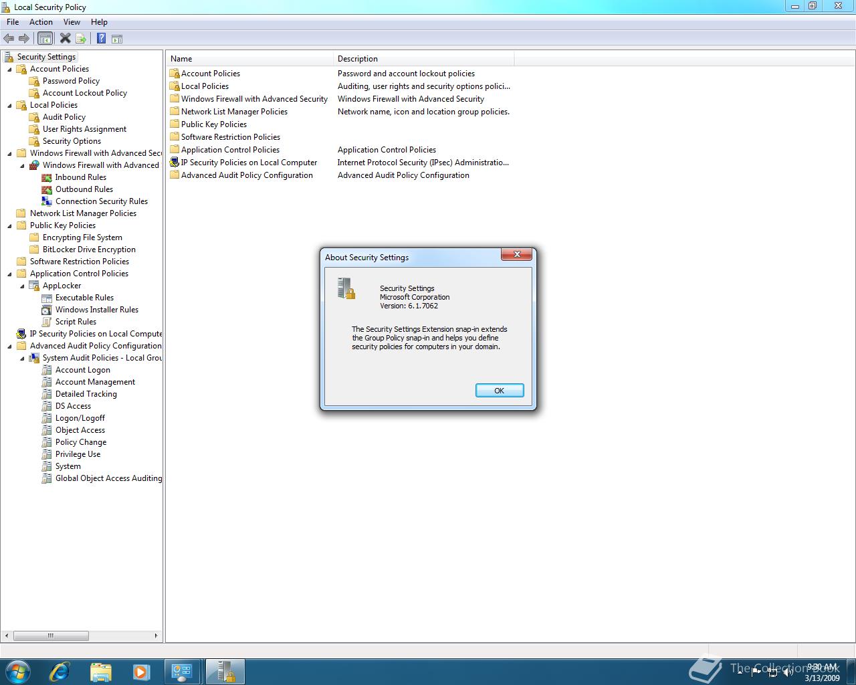Viewport: 856px width, 685px height.
Task: Select Object Access audit category
Action: point(80,430)
